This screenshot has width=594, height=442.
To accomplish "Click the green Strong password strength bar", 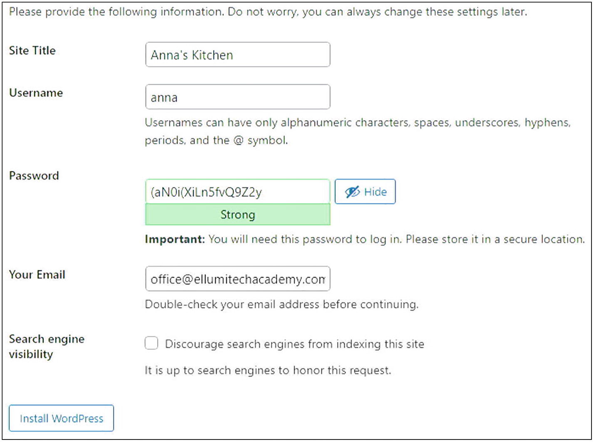I will click(x=237, y=215).
